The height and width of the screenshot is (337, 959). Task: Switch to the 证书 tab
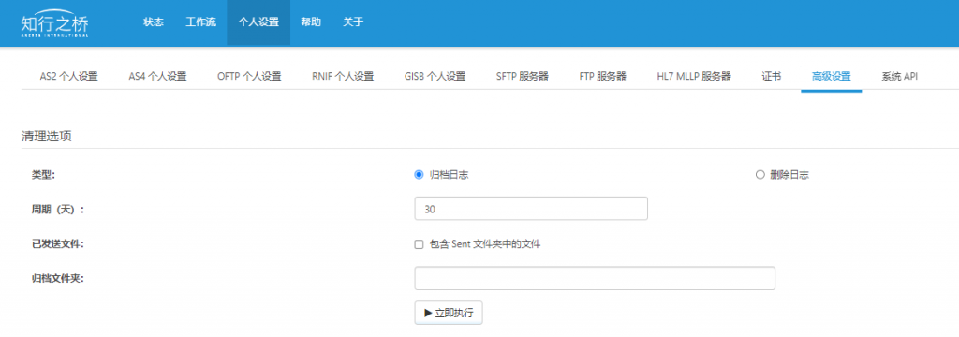[772, 77]
